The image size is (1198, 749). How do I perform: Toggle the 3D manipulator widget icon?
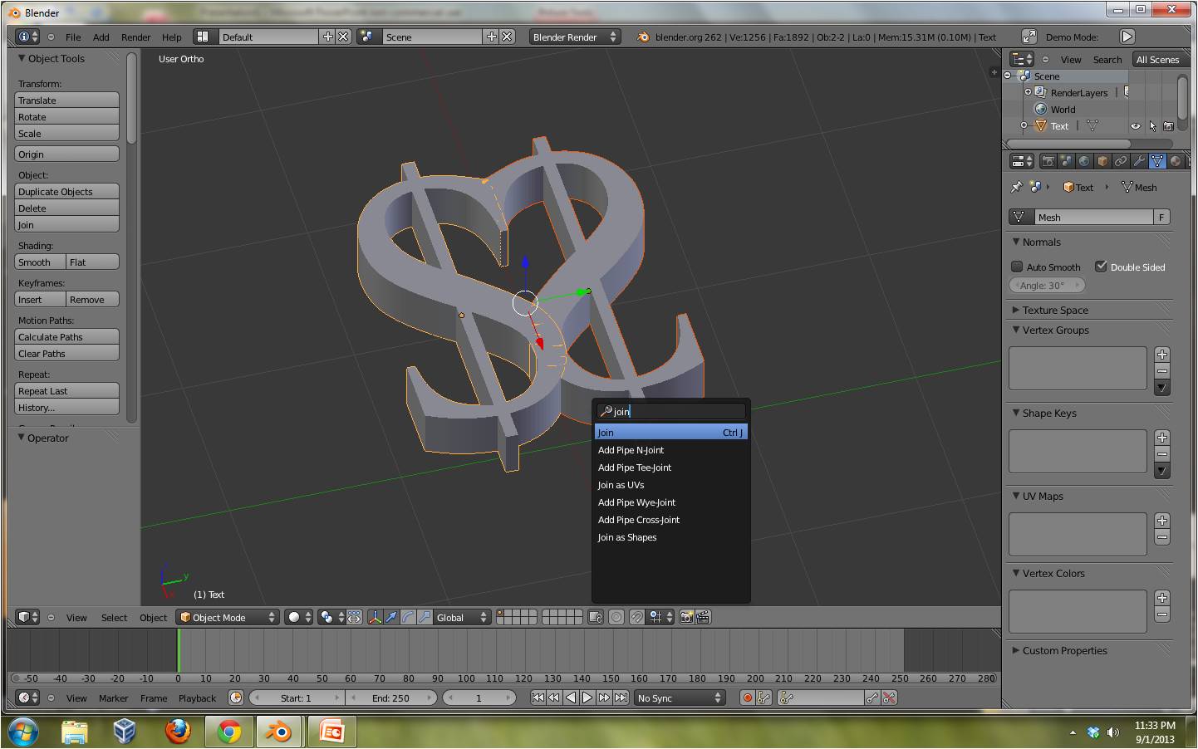tap(375, 617)
